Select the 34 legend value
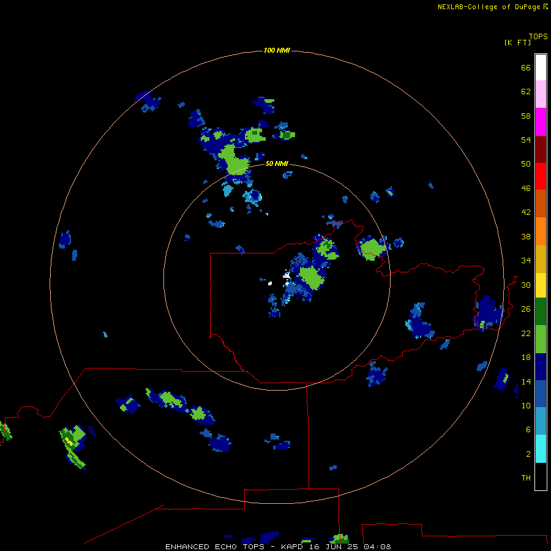The height and width of the screenshot is (551, 551). 526,260
